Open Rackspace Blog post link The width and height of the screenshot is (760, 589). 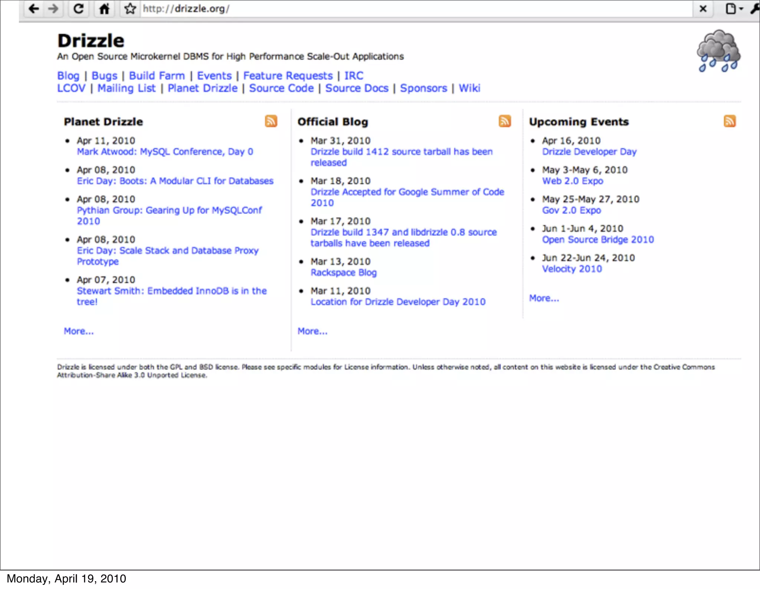(343, 273)
